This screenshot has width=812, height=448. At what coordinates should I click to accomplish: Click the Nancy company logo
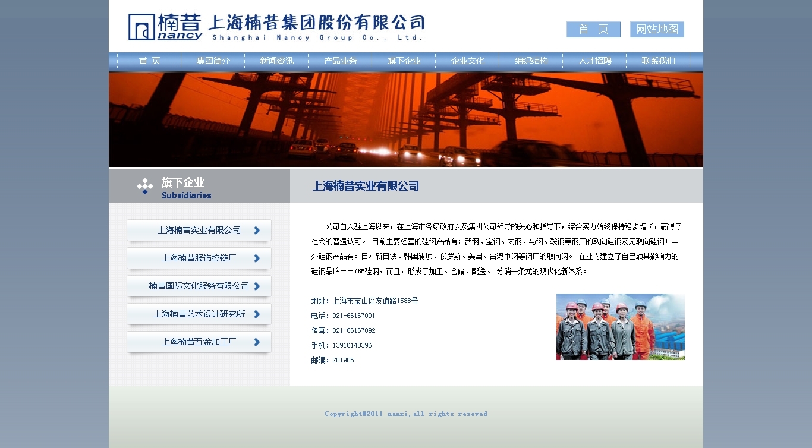tap(166, 27)
